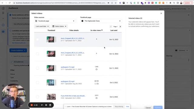Check the audiogram (5).mp4 row checkbox

click(38, 83)
